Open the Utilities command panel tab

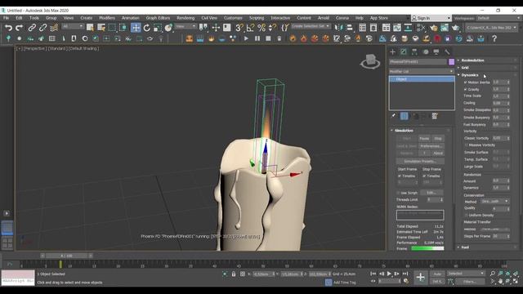point(447,51)
